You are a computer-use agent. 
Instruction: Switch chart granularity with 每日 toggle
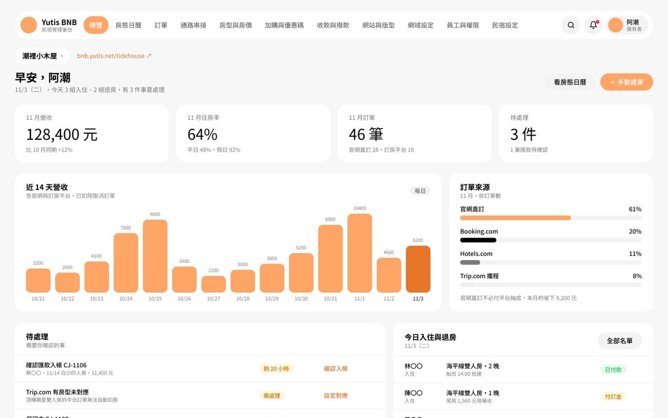[x=420, y=191]
